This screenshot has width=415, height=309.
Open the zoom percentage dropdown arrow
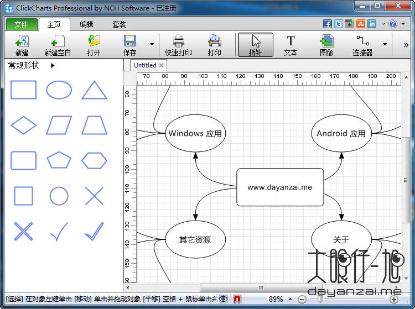[290, 299]
